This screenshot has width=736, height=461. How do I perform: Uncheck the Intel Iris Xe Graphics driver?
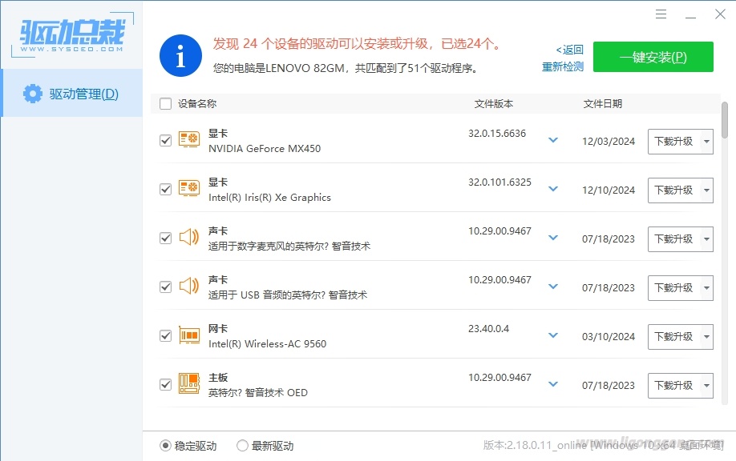[166, 189]
